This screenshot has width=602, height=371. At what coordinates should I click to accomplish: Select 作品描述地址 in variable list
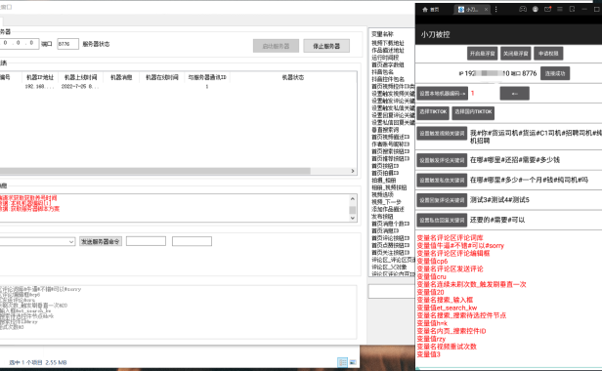point(388,50)
